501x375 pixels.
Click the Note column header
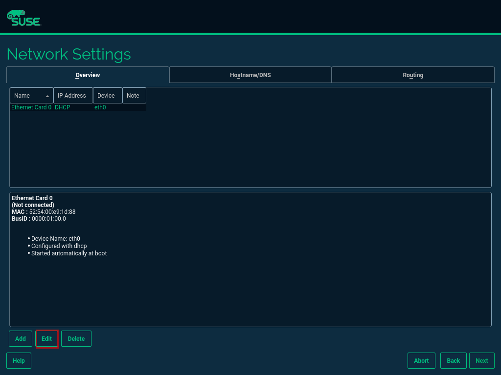(x=134, y=95)
